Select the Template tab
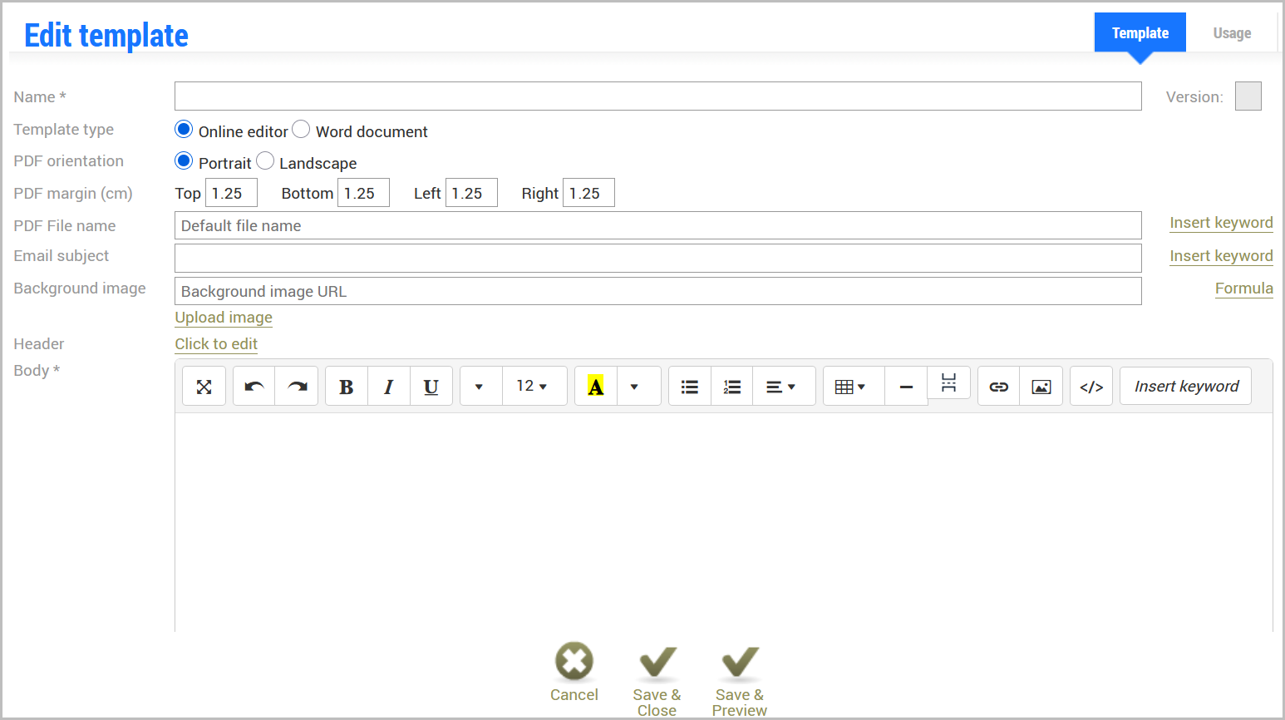 click(1140, 33)
